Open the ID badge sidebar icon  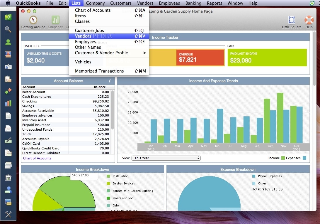8,67
